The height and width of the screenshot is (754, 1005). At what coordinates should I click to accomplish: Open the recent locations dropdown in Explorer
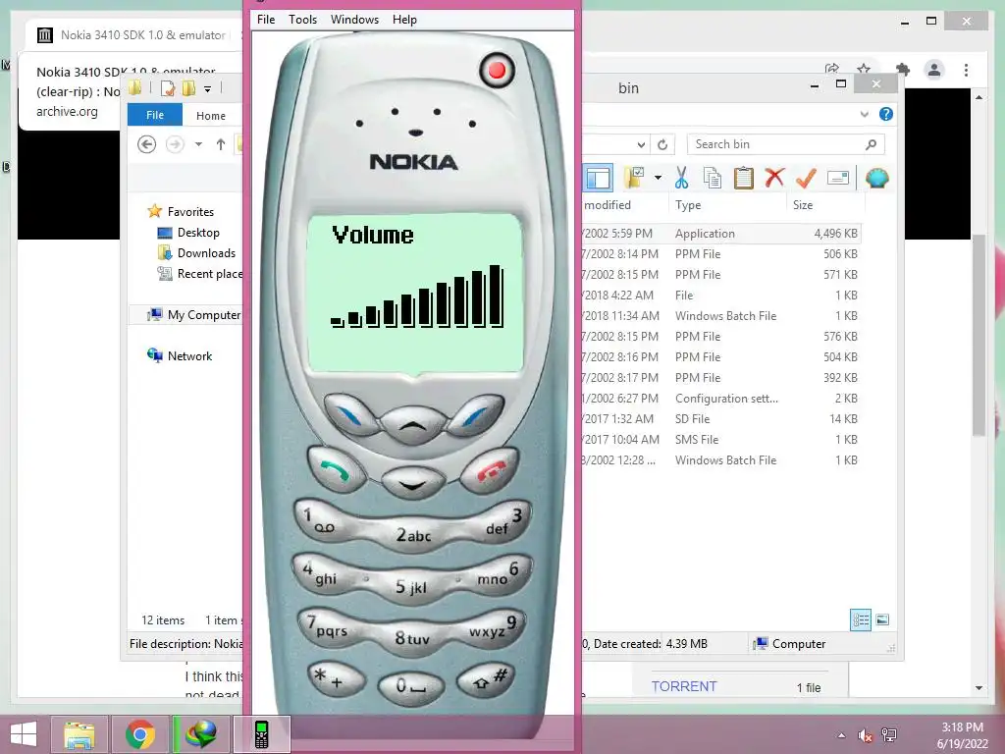[198, 144]
